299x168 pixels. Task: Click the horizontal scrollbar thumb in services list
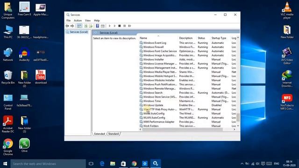point(183,130)
